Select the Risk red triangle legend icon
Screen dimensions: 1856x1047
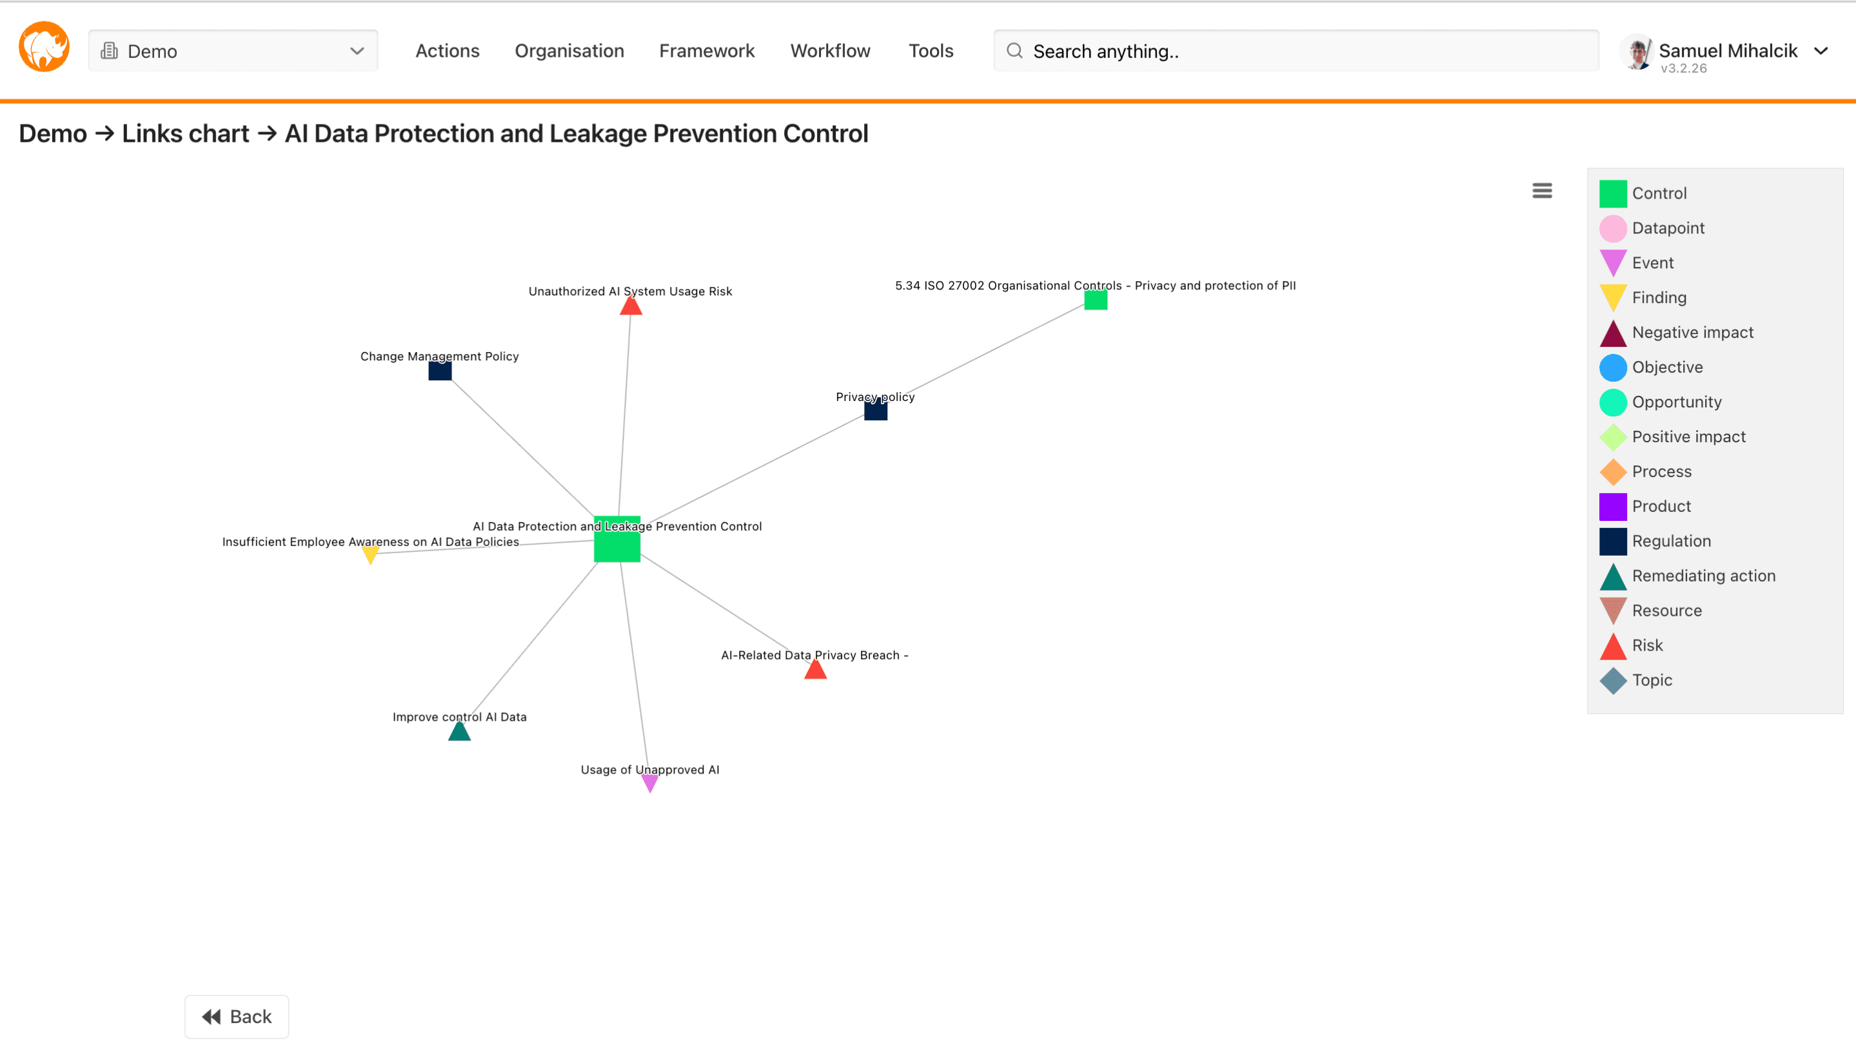click(x=1614, y=645)
